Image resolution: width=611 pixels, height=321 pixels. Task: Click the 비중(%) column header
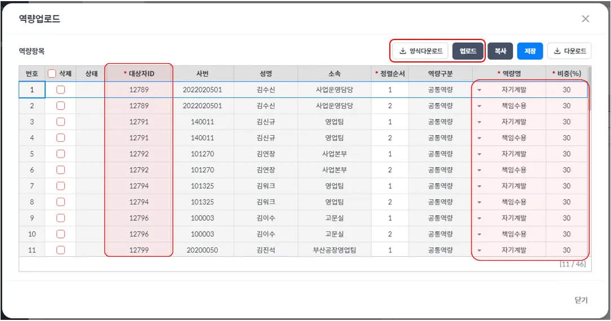click(x=566, y=74)
